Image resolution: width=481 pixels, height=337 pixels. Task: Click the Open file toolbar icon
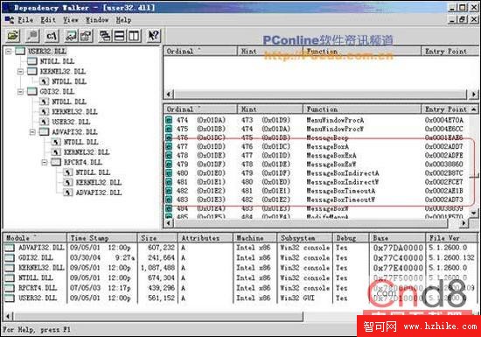(x=13, y=36)
